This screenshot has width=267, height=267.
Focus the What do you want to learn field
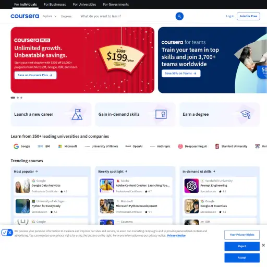pos(127,16)
